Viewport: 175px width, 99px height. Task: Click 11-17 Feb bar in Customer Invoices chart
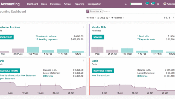pos(63,51)
